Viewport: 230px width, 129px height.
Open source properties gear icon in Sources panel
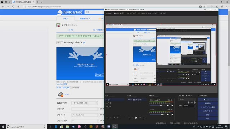coord(136,118)
